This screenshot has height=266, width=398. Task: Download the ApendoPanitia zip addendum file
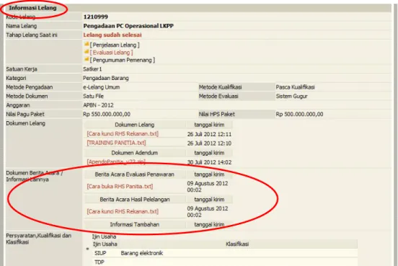coord(116,161)
